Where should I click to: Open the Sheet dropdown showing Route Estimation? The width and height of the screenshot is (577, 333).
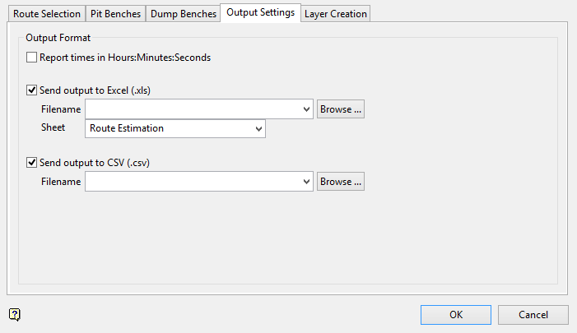pos(259,129)
